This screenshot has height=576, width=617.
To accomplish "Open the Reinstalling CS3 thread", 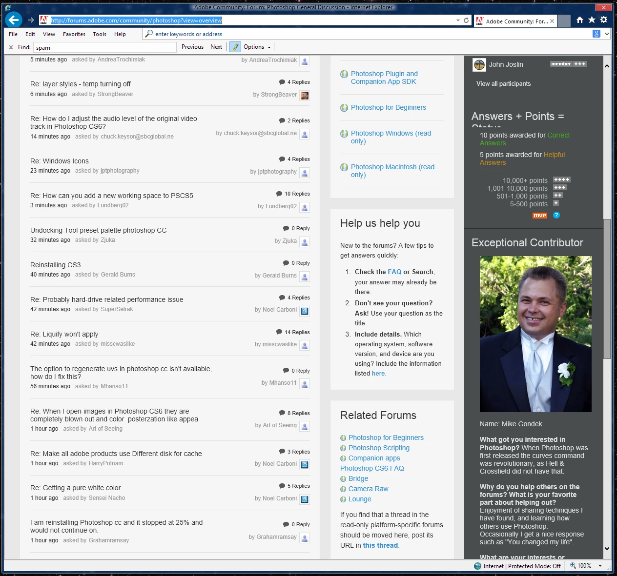I will click(x=56, y=265).
